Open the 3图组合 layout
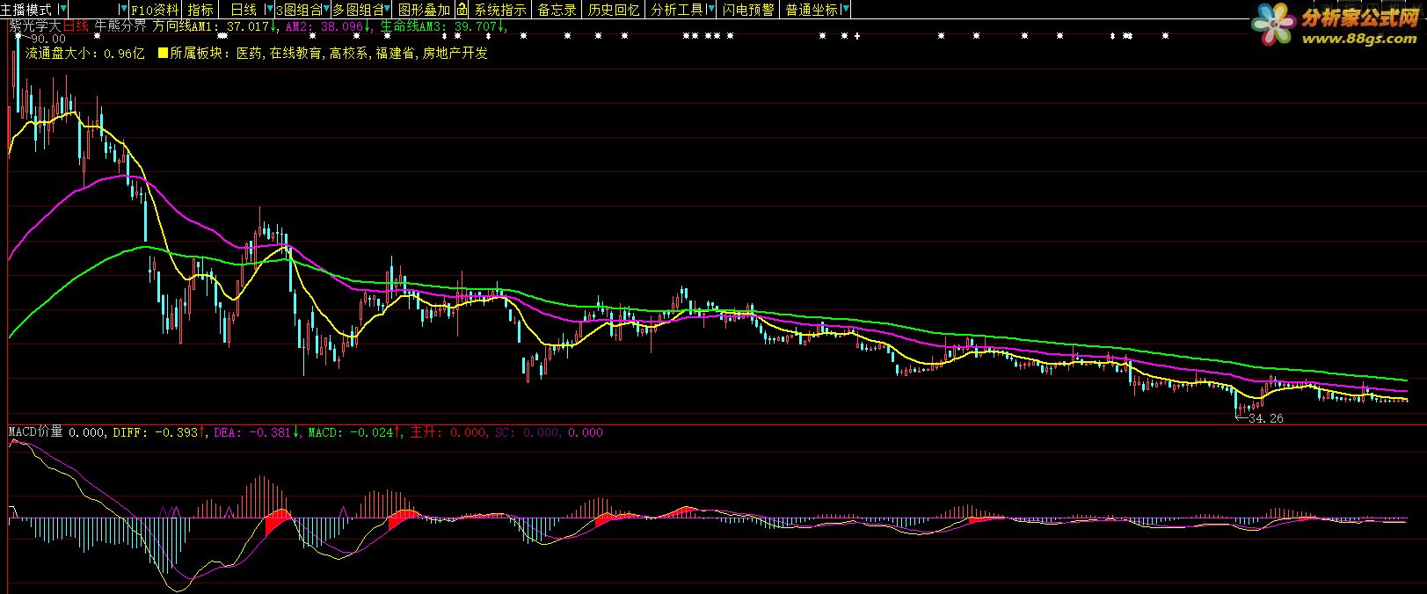Viewport: 1427px width, 594px height. tap(298, 10)
